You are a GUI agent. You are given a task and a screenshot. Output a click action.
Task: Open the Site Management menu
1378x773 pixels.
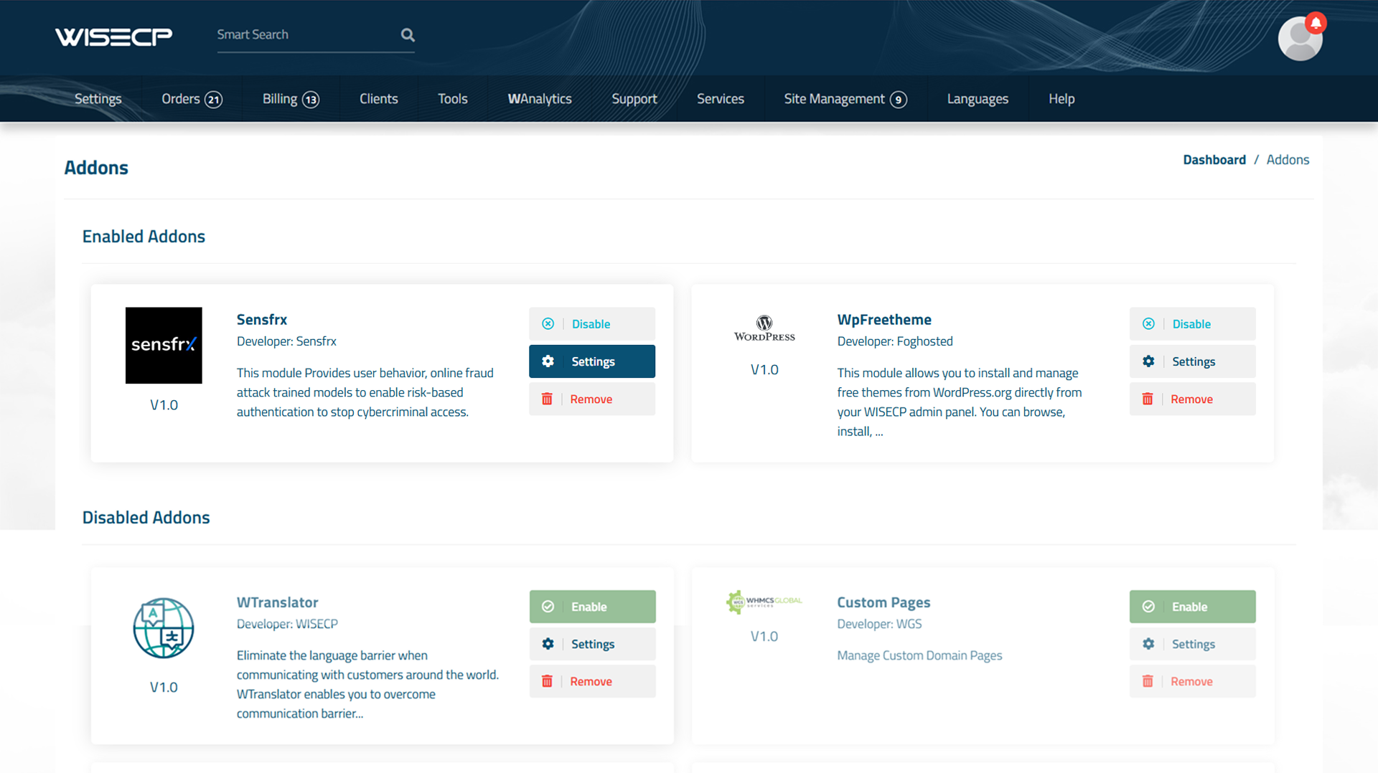point(845,99)
